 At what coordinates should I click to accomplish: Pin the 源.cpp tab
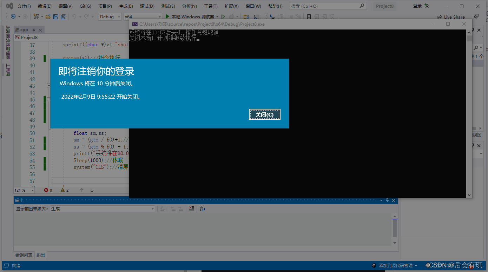(34, 30)
